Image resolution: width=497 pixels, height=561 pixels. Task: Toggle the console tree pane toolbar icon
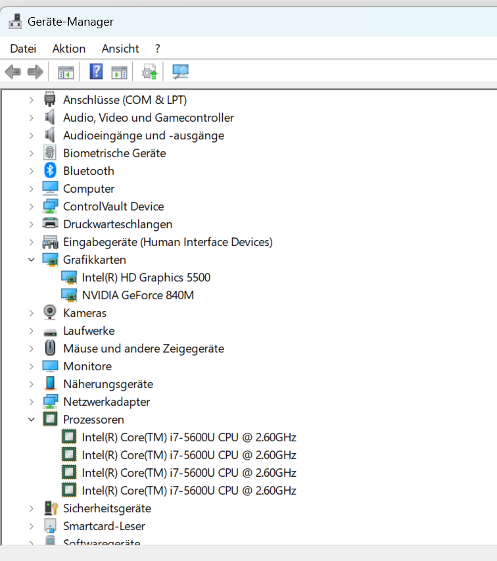(66, 72)
